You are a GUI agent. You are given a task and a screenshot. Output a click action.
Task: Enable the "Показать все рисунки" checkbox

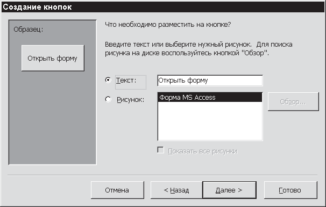pyautogui.click(x=160, y=150)
